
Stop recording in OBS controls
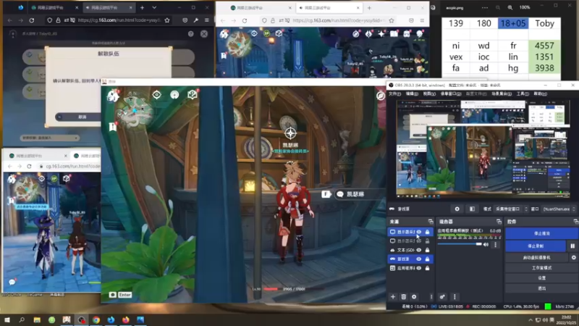click(536, 246)
